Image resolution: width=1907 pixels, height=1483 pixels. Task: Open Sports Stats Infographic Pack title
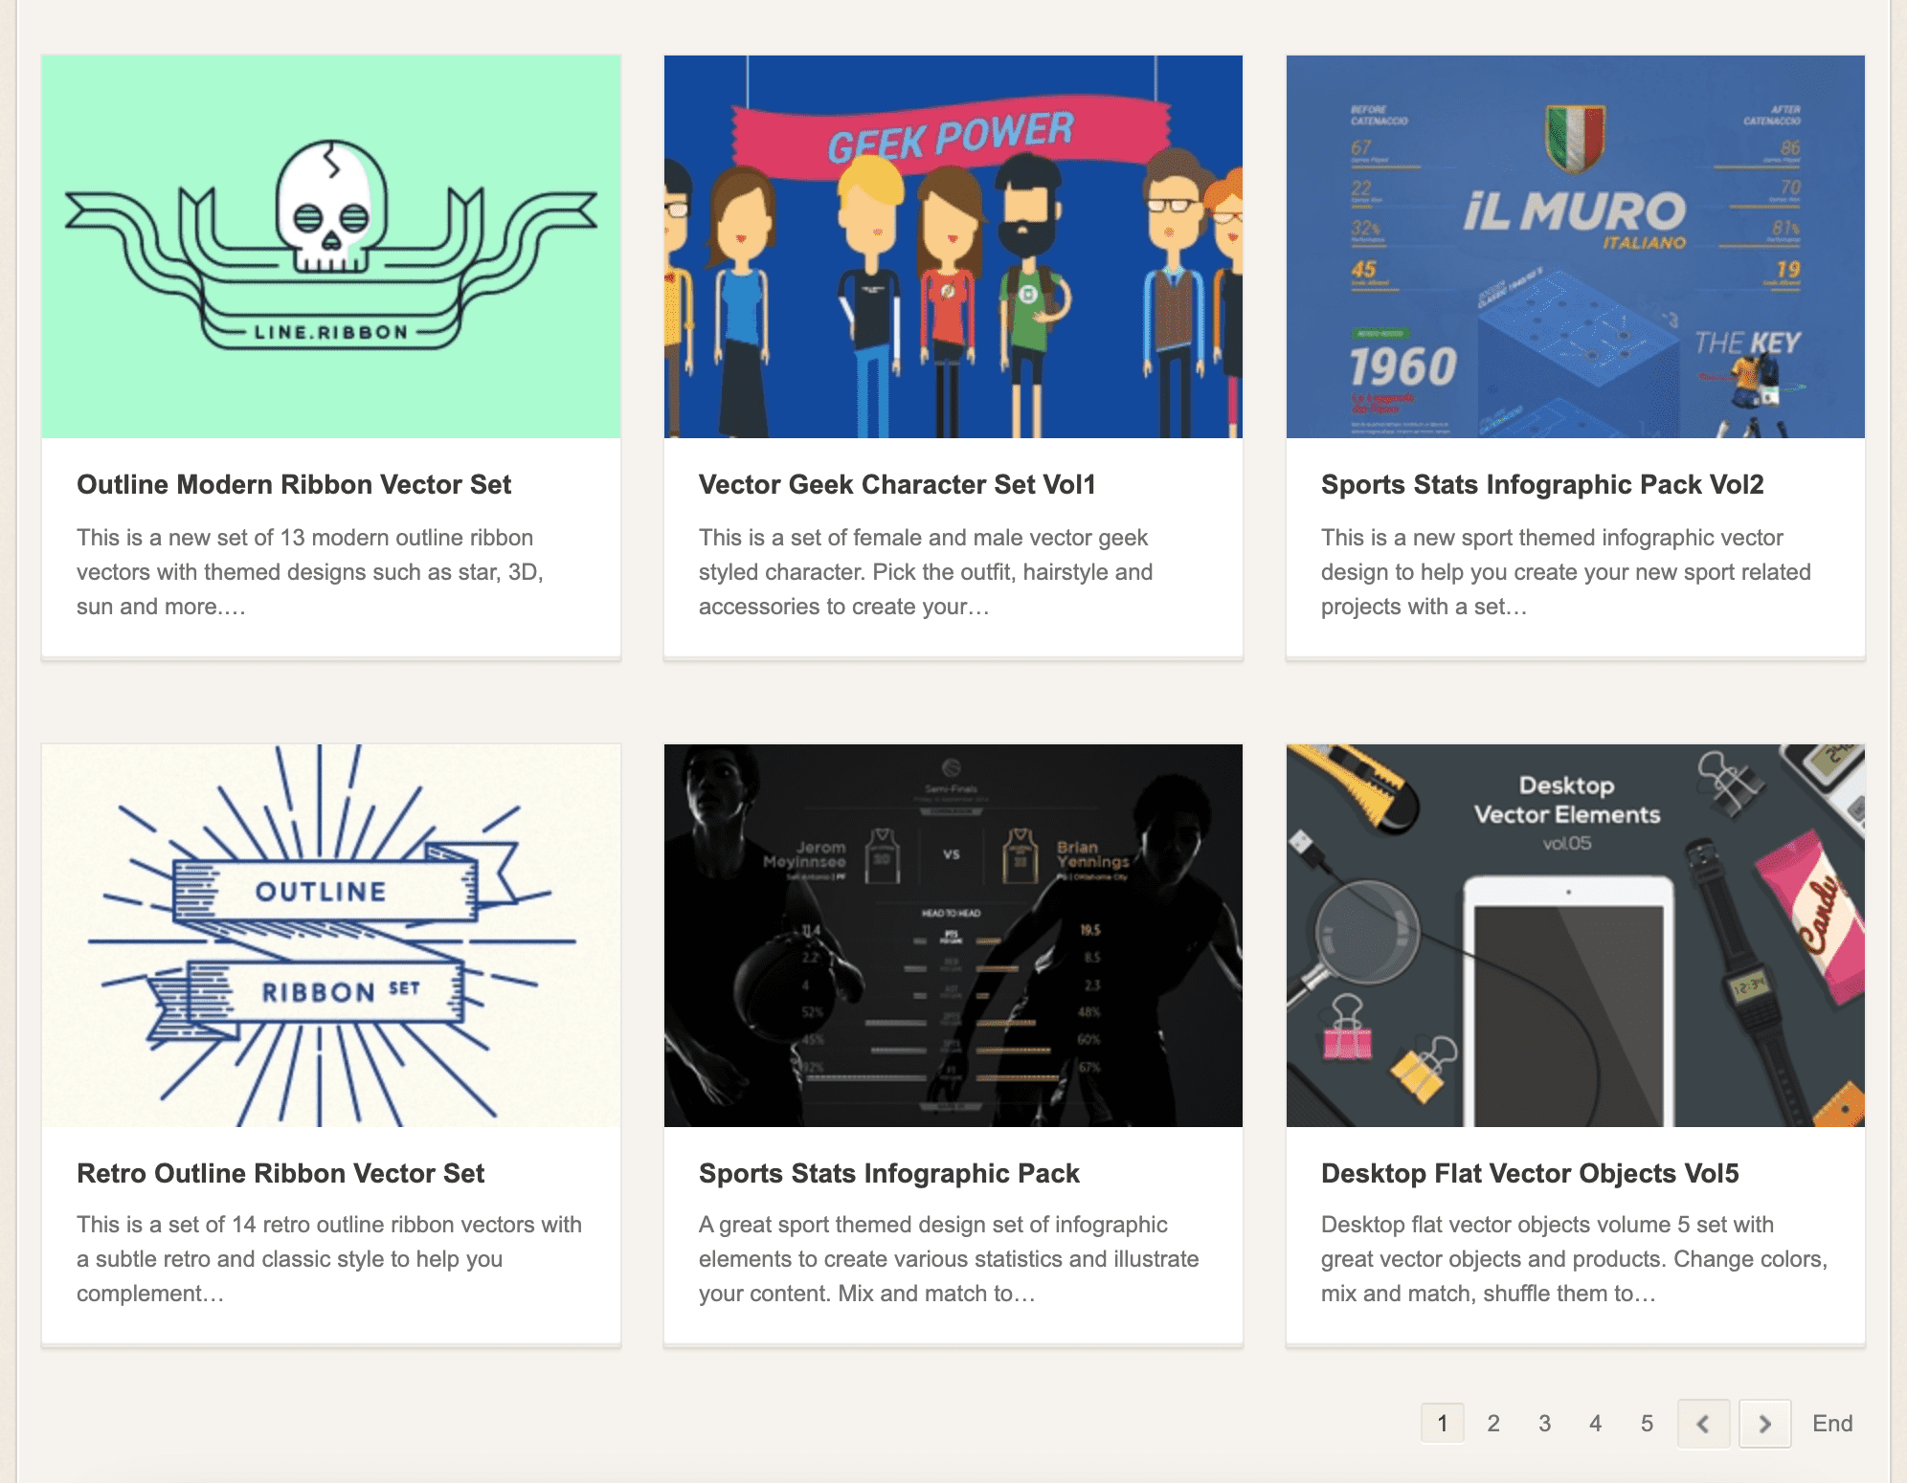[x=888, y=1173]
